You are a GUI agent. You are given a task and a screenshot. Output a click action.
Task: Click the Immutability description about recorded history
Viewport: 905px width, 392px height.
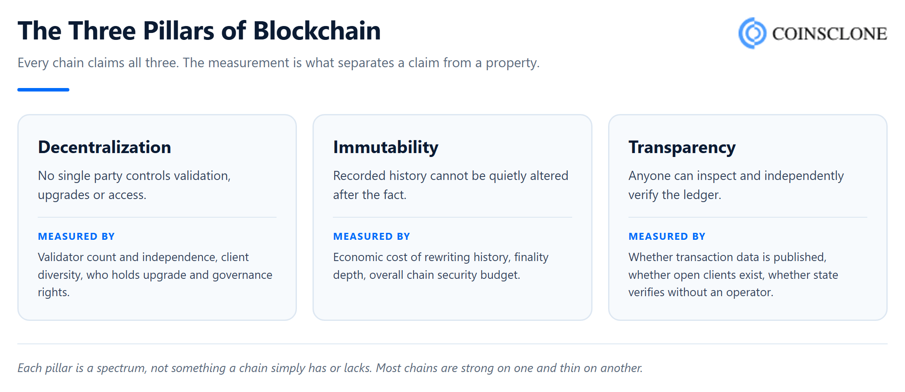[x=451, y=185]
